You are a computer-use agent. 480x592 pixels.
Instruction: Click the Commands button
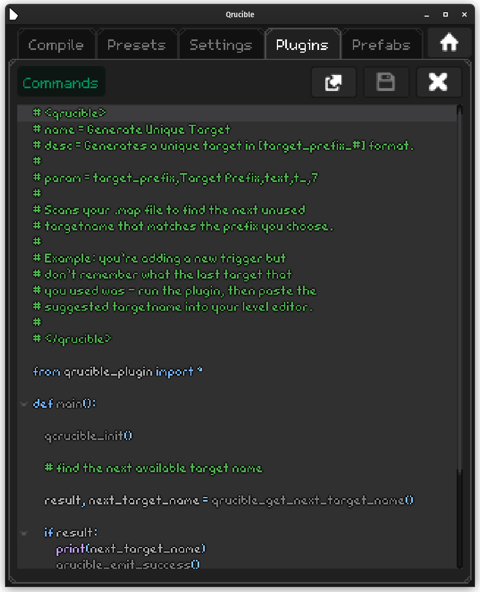click(60, 83)
